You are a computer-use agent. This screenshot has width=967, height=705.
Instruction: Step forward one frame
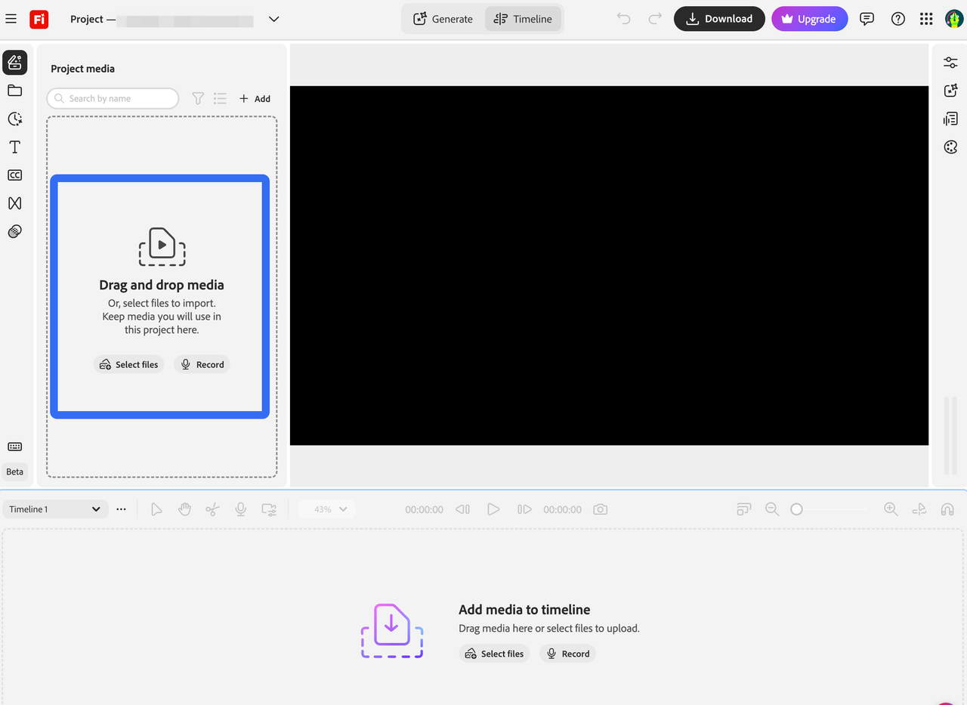point(524,509)
